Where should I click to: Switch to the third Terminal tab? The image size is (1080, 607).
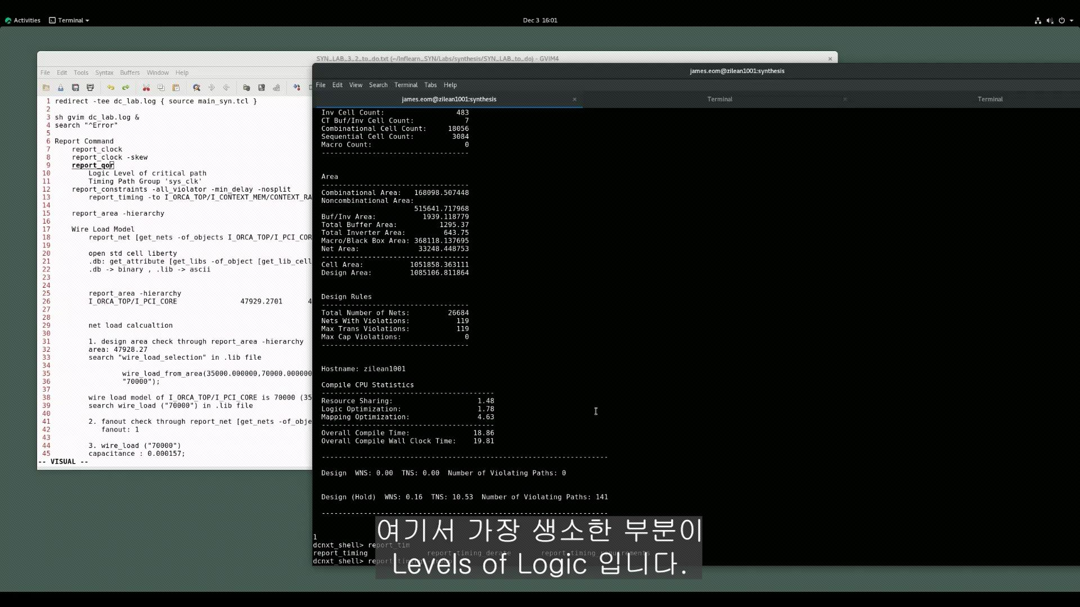click(989, 99)
